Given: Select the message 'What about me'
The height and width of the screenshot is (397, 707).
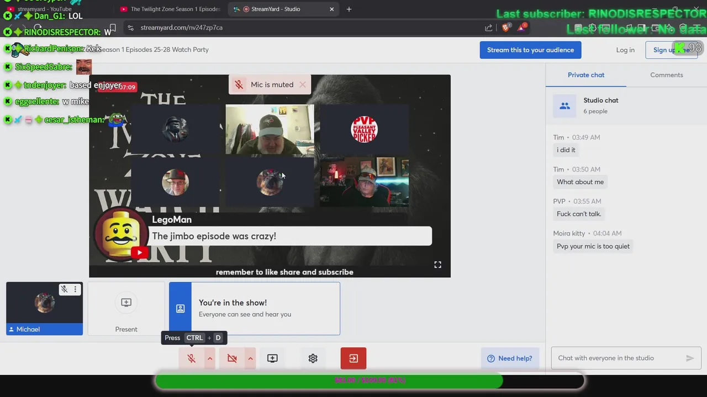Looking at the screenshot, I should click(x=581, y=182).
